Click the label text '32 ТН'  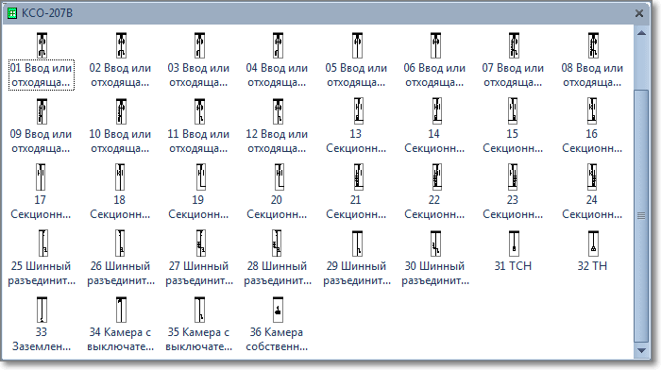(x=592, y=266)
